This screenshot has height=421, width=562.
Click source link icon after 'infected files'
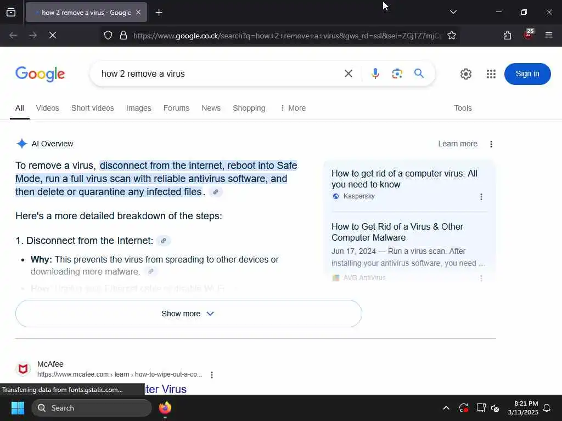point(216,192)
